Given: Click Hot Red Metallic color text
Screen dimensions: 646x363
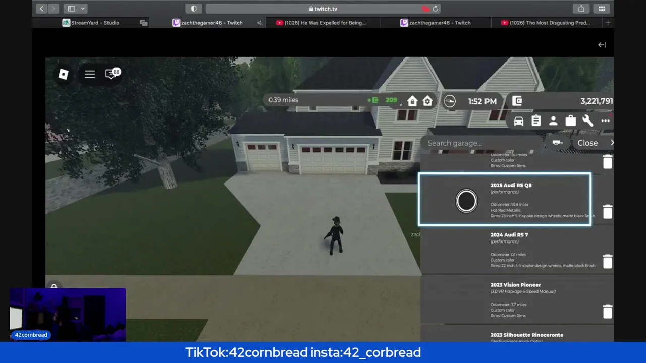Looking at the screenshot, I should [506, 210].
